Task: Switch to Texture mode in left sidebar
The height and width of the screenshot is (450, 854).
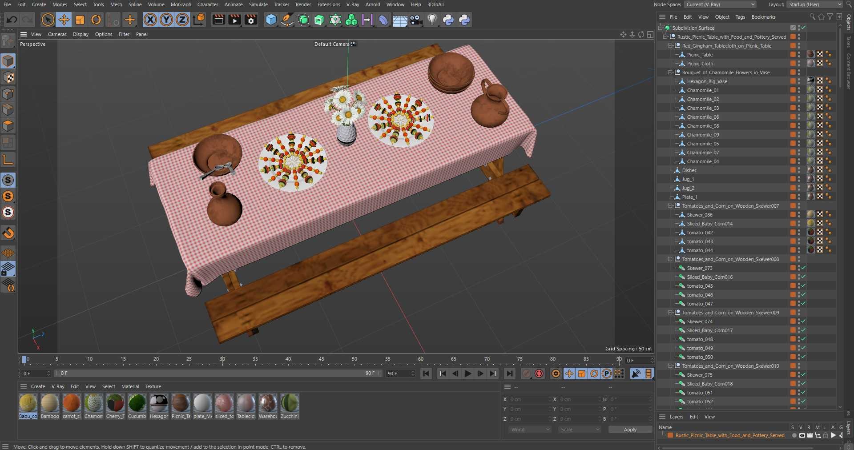Action: (x=8, y=77)
